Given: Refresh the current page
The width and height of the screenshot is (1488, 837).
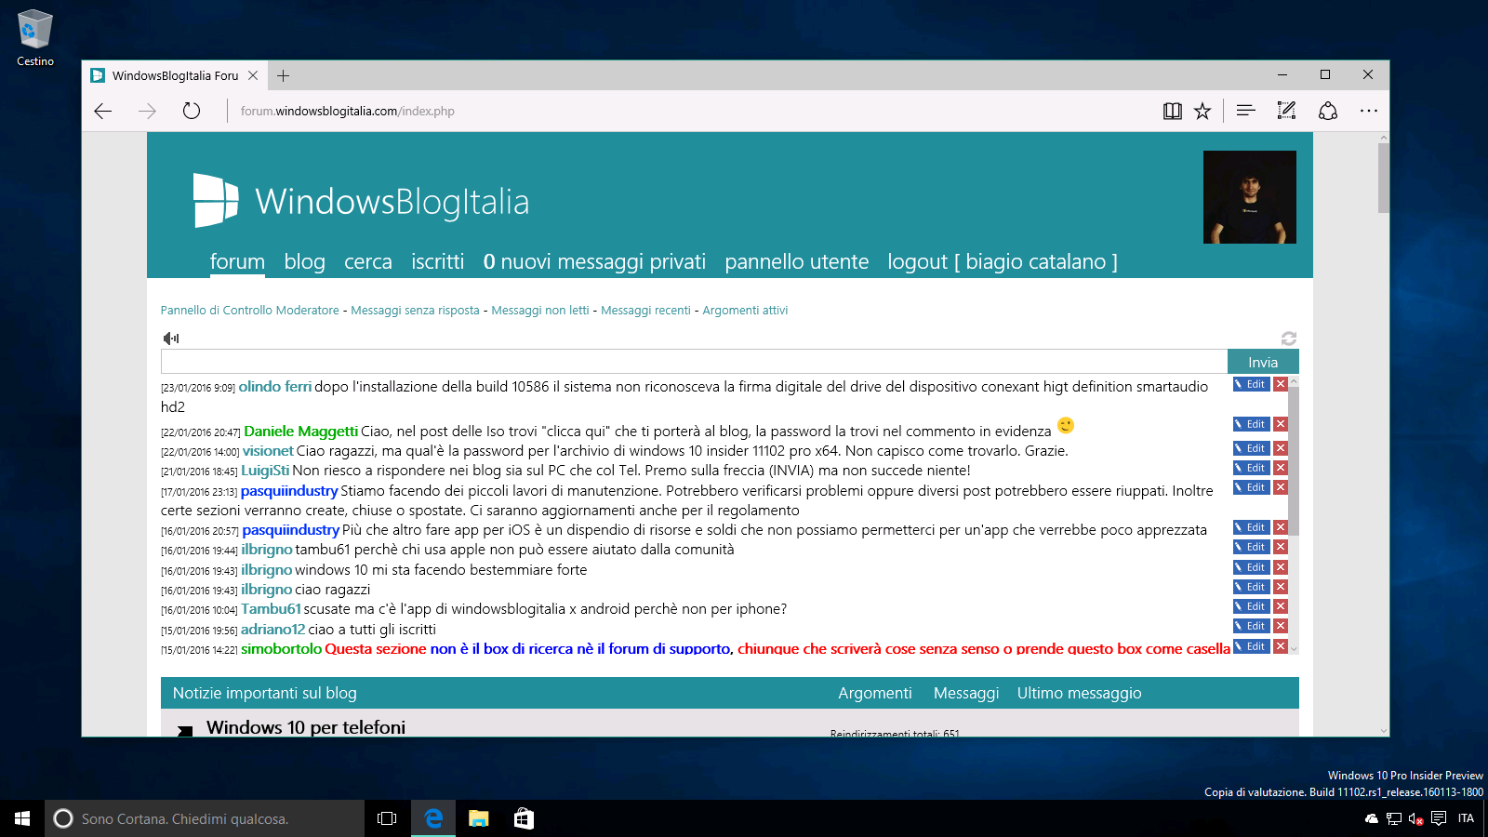Looking at the screenshot, I should (192, 111).
